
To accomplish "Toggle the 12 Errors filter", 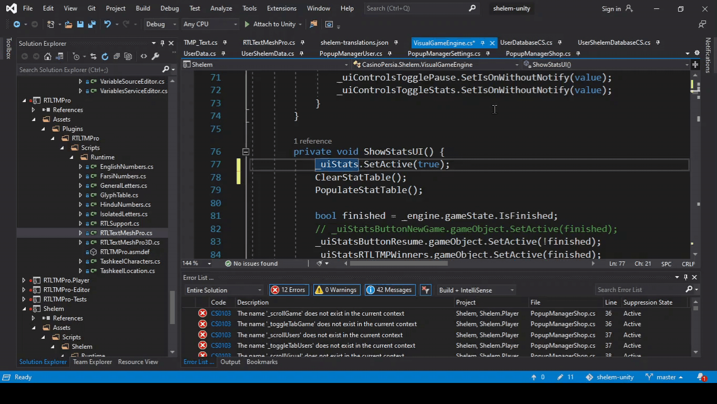I will [288, 290].
